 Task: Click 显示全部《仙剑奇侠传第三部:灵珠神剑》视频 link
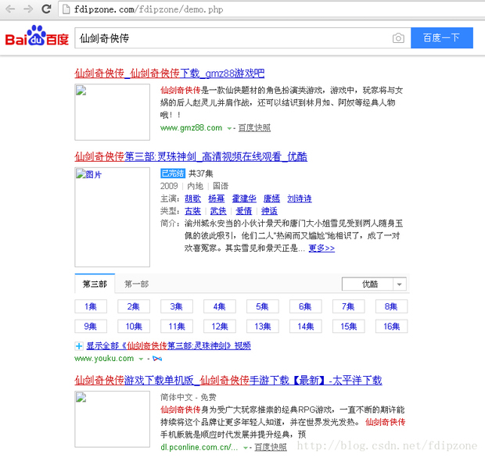(168, 345)
